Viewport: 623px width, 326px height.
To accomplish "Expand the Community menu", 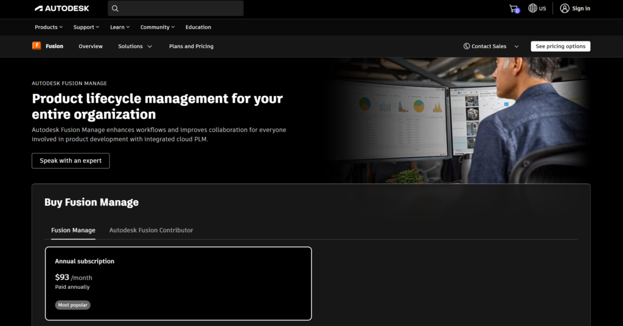I will tap(157, 27).
